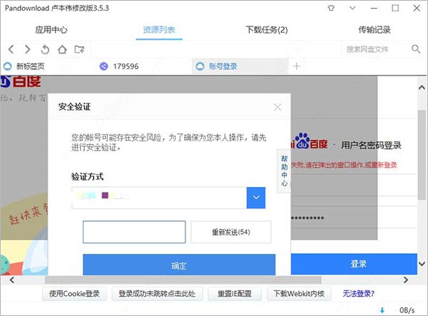Viewport: 428px width, 316px height.
Task: Expand the title bar dropdown chevron
Action: pyautogui.click(x=352, y=8)
